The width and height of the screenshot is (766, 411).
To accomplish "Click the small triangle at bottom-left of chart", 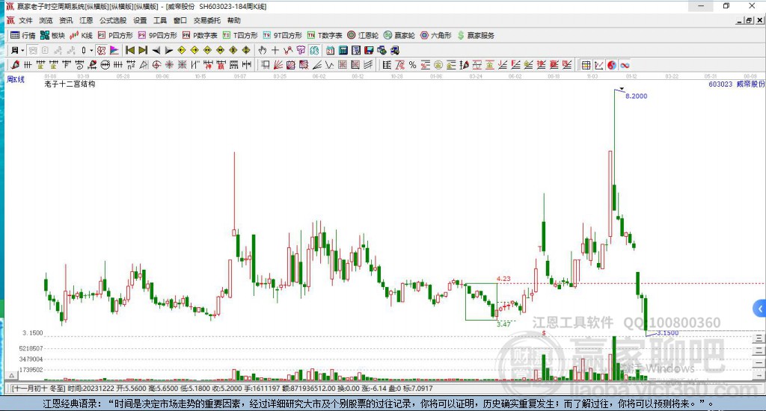I will tap(11, 375).
